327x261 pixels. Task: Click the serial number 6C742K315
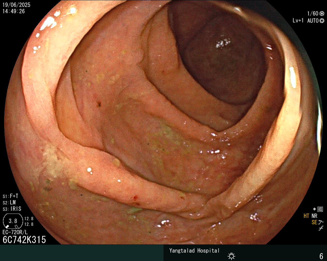[24, 240]
